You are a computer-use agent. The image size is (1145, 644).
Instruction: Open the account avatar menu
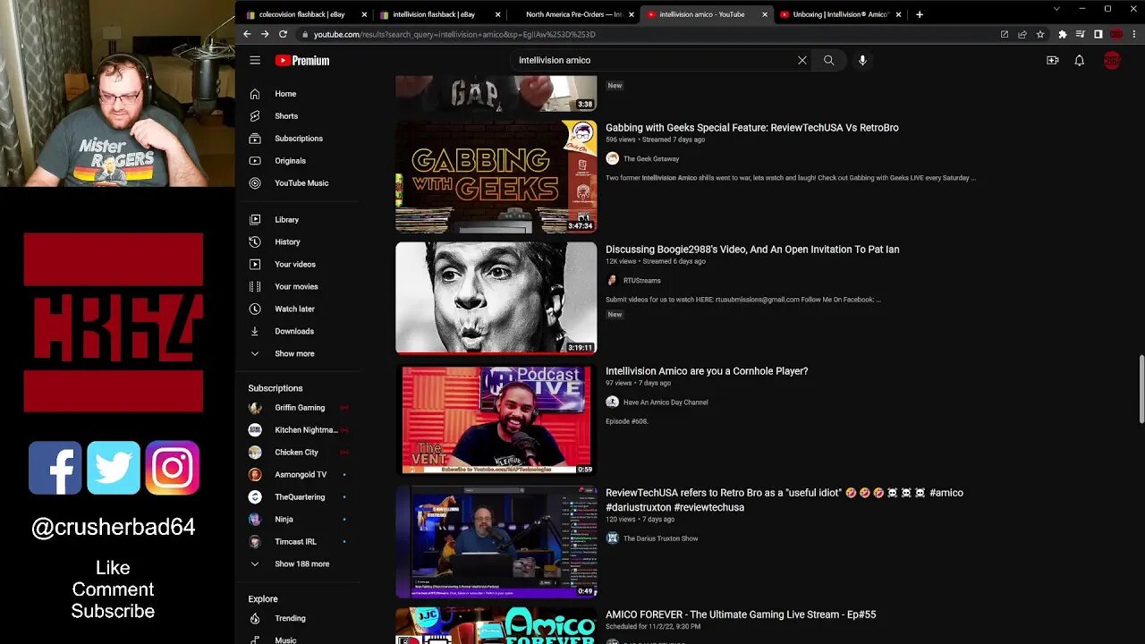point(1112,60)
